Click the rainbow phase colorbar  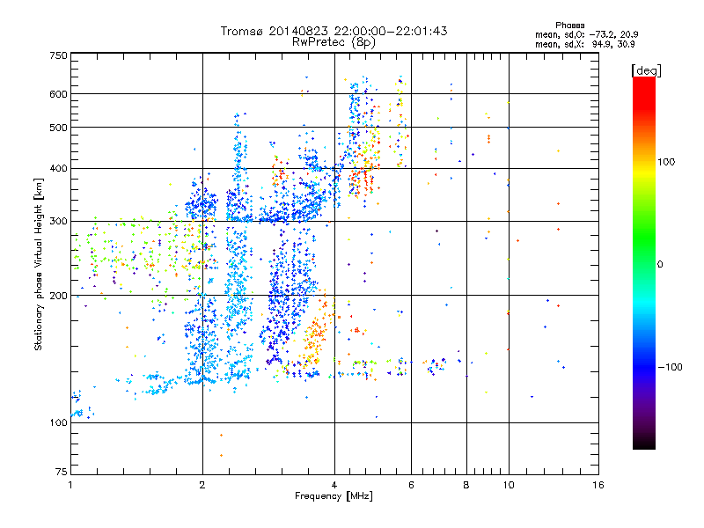click(644, 262)
